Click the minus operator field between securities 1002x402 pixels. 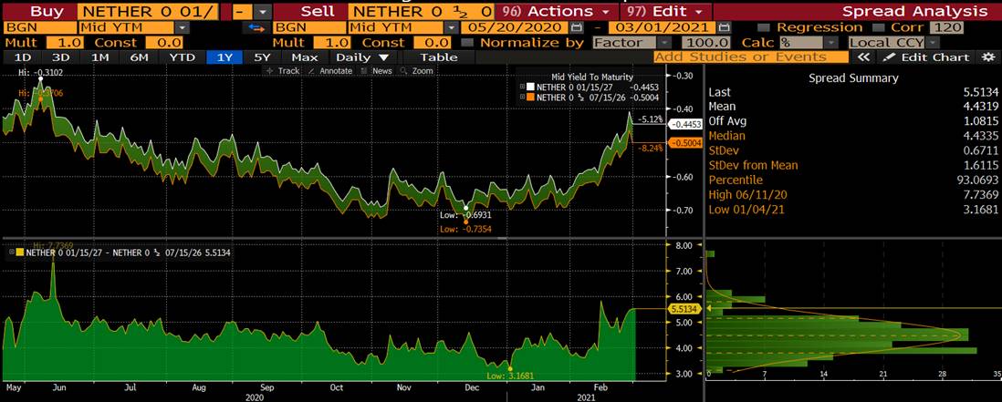tap(242, 12)
